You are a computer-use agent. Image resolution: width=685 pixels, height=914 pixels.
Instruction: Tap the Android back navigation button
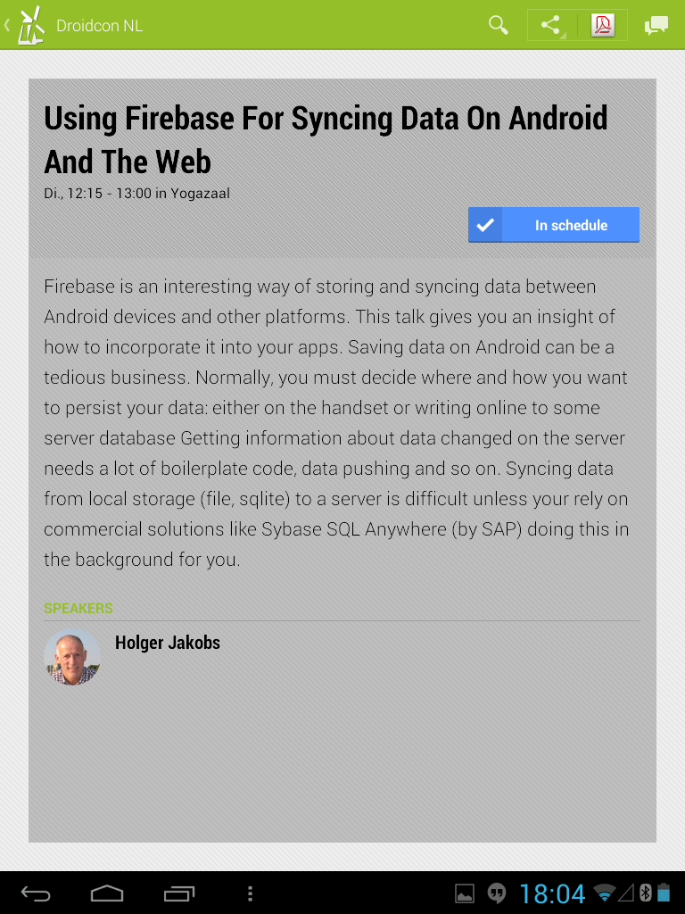(36, 893)
